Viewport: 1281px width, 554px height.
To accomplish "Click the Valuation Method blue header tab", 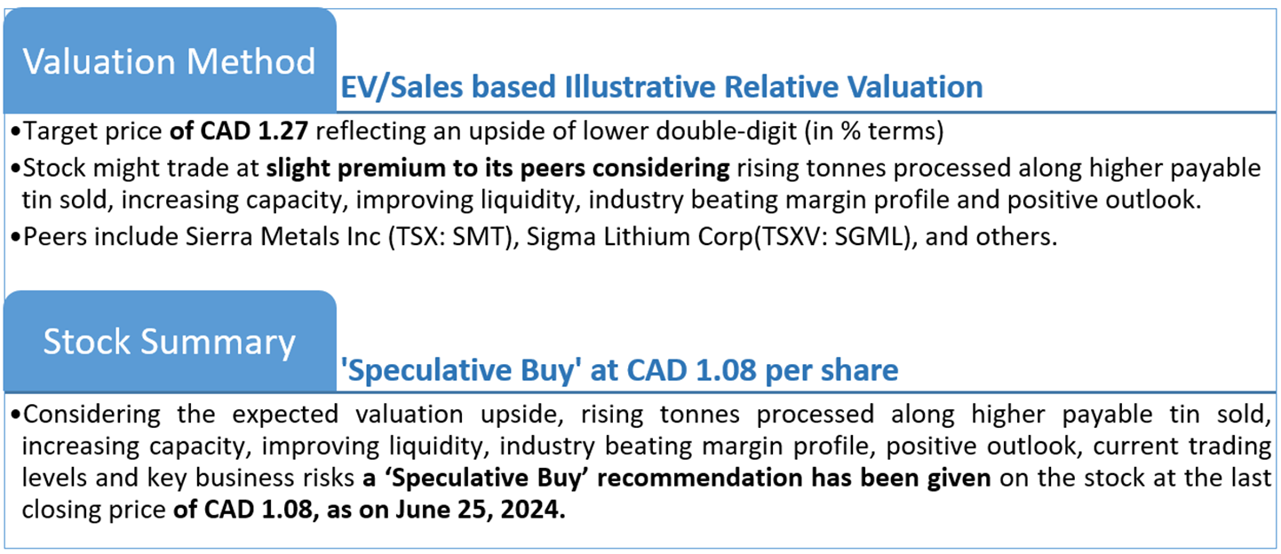I will point(169,61).
